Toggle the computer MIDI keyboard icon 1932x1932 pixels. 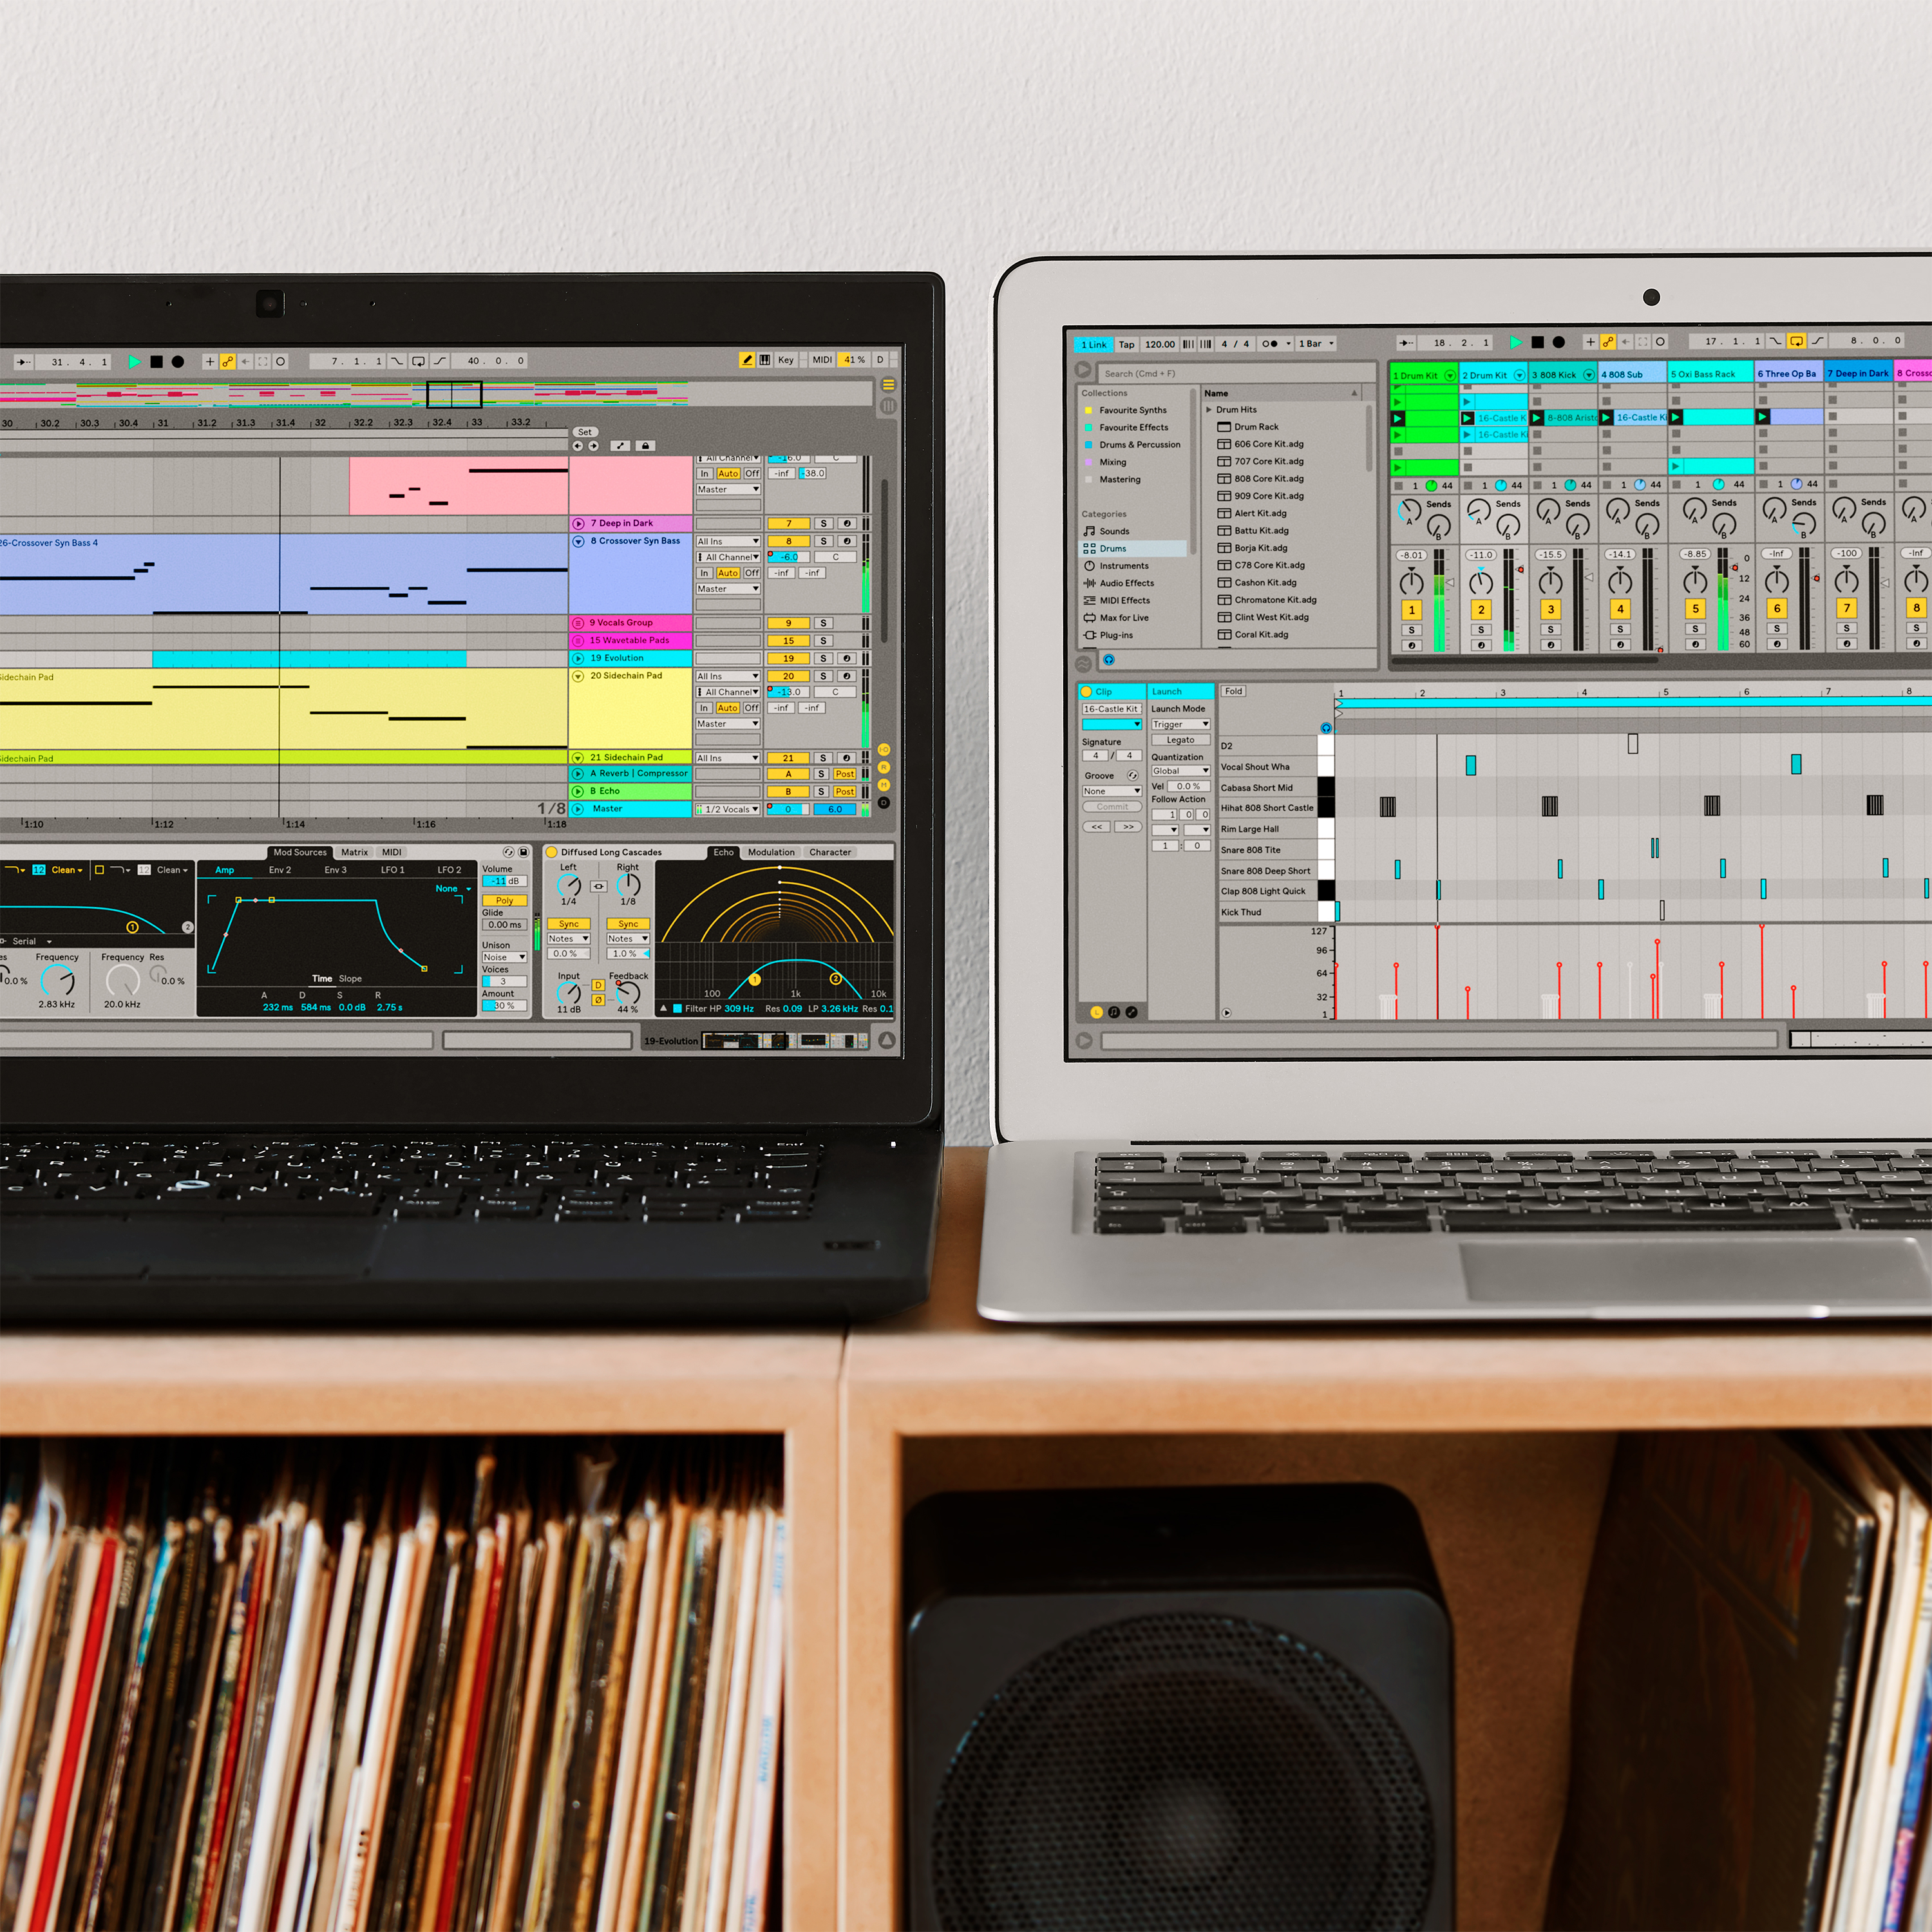coord(765,360)
